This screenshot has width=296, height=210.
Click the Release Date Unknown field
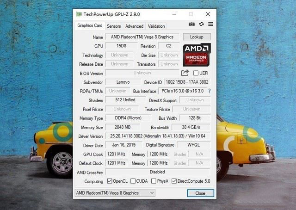point(119,64)
